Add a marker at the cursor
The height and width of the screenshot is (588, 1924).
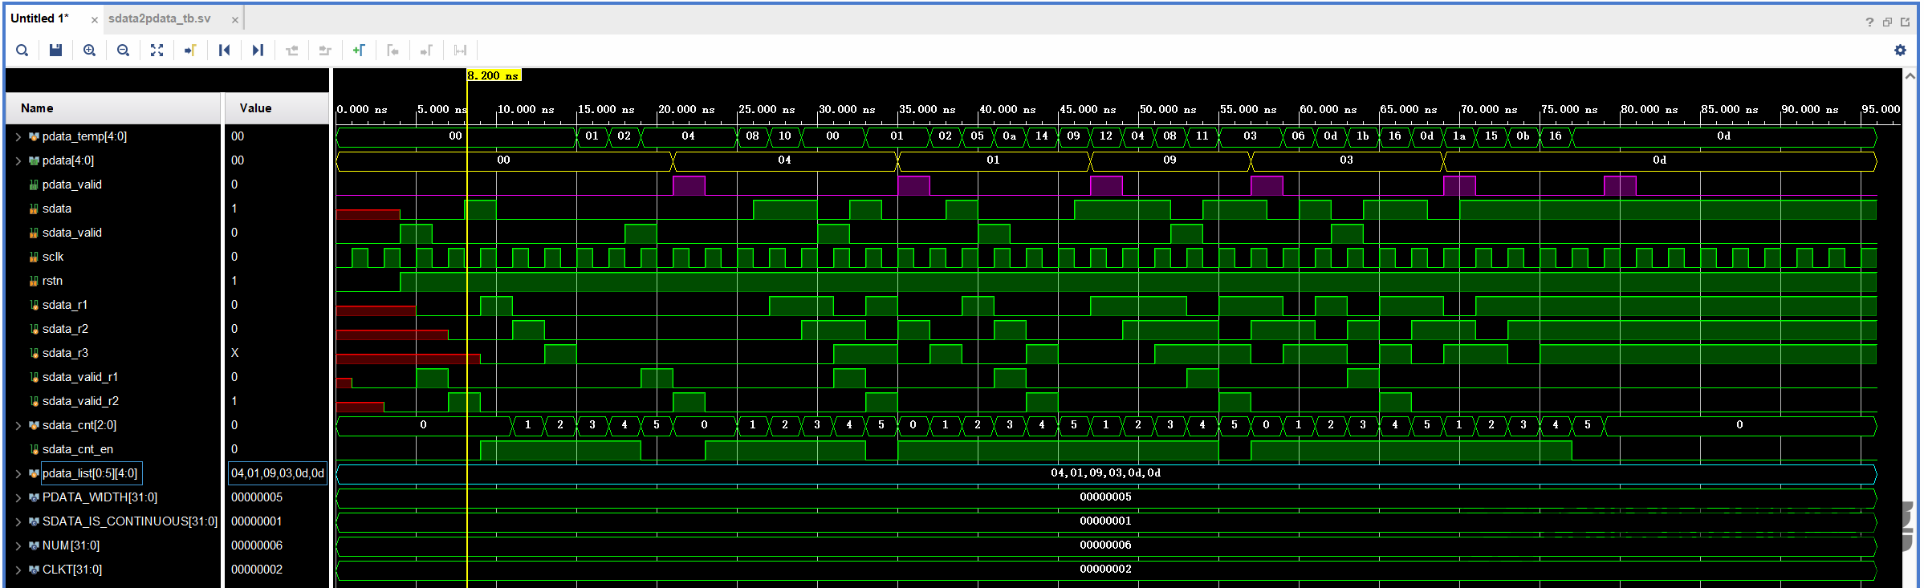click(359, 51)
